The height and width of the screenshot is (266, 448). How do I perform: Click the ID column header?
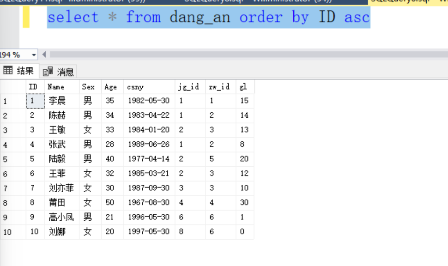click(36, 86)
